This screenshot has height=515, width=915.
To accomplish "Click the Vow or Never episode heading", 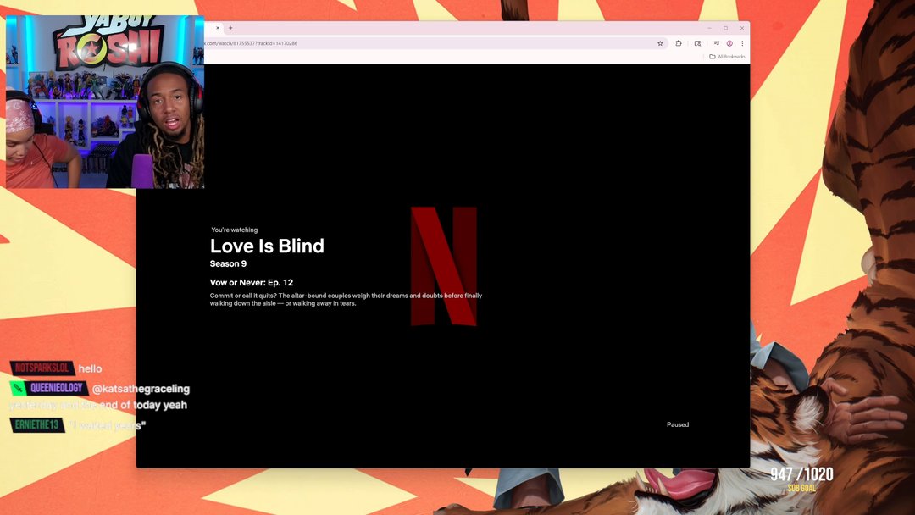I will pyautogui.click(x=252, y=282).
